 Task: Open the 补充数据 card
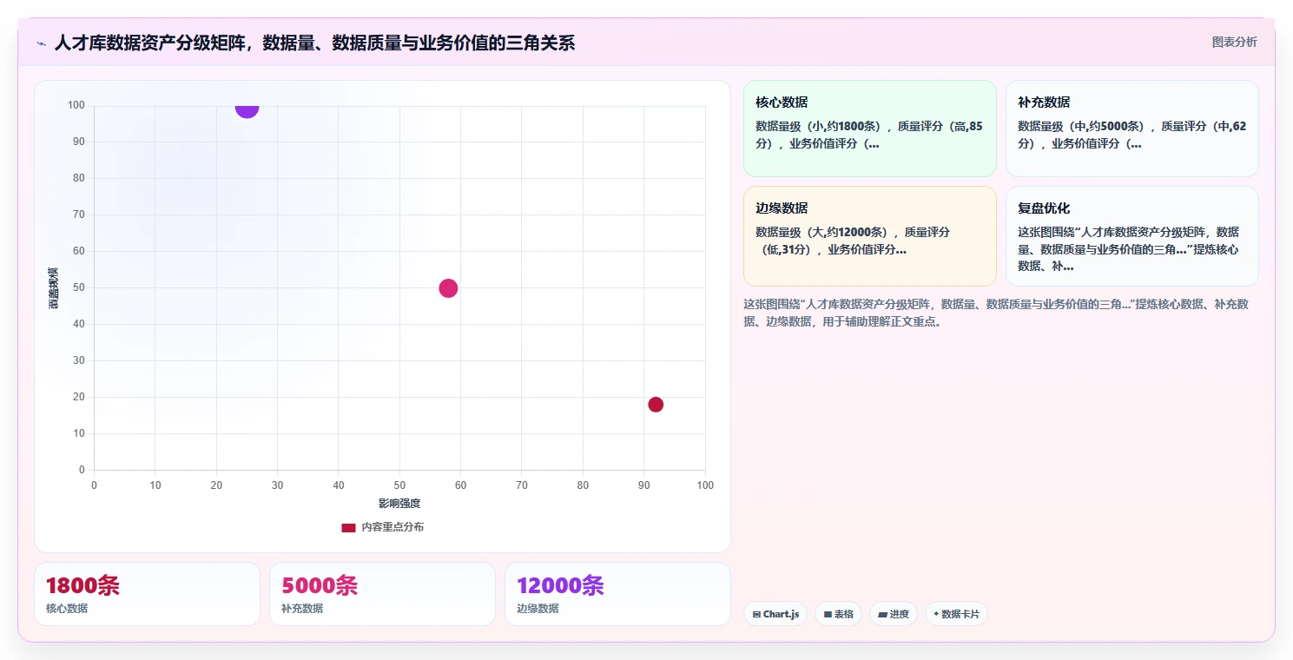coord(1131,129)
